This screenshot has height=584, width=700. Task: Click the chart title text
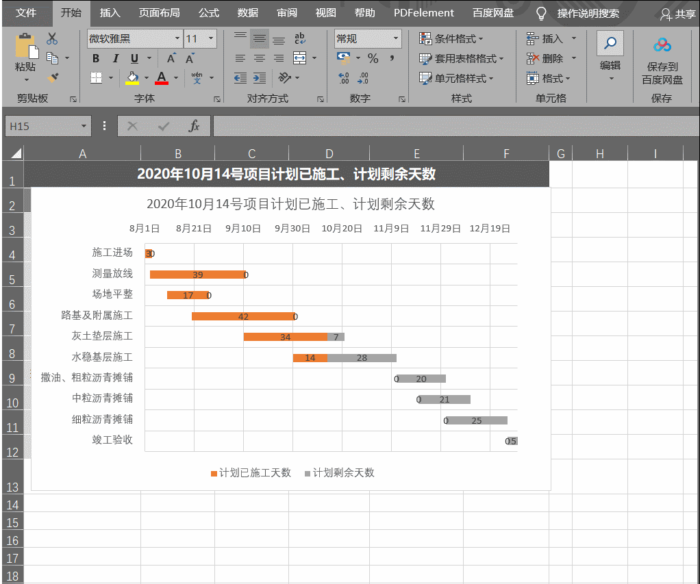point(290,204)
